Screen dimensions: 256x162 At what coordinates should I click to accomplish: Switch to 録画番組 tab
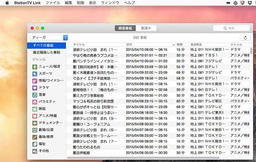coord(125,28)
